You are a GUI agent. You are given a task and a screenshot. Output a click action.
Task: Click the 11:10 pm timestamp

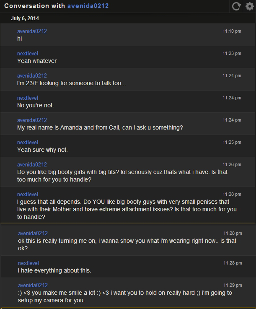coord(232,31)
